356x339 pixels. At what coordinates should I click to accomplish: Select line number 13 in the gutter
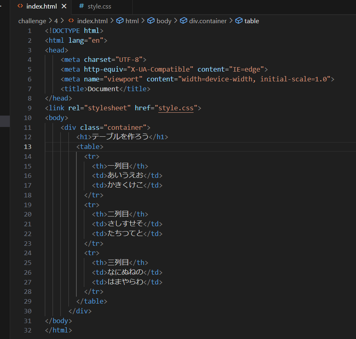tap(28, 147)
